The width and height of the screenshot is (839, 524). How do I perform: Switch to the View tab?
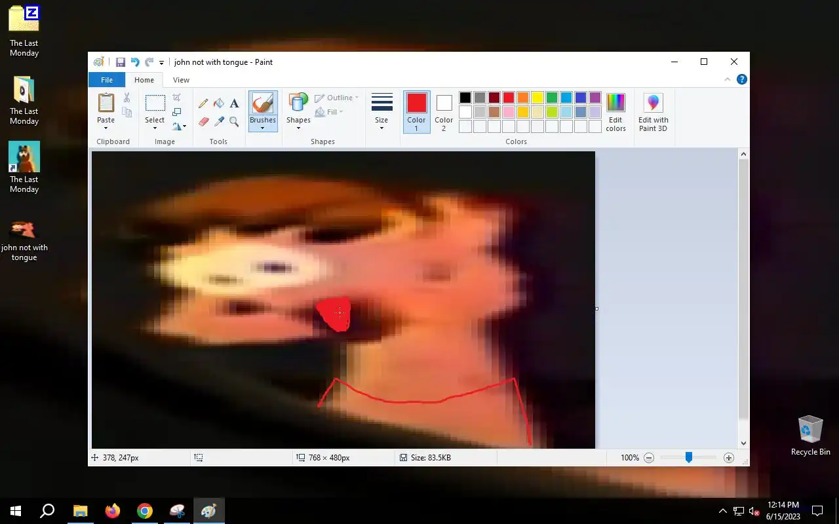pyautogui.click(x=181, y=80)
